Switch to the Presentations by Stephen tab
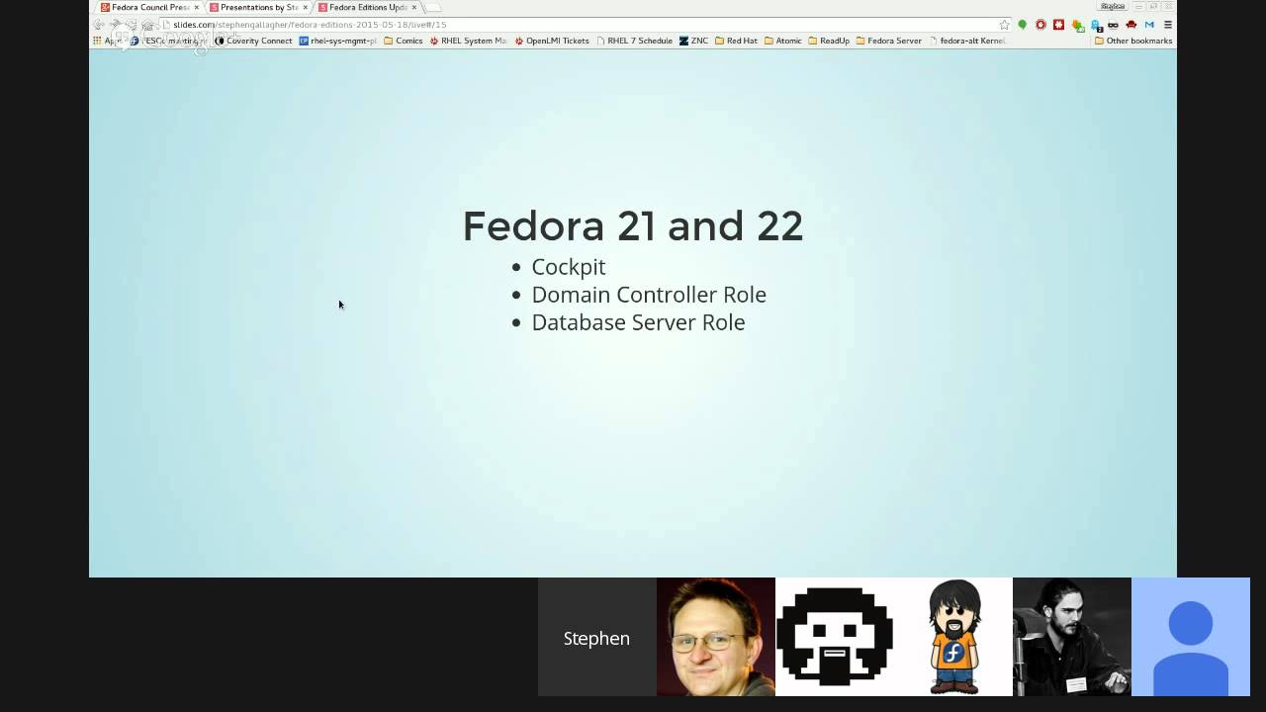Screen dimensions: 1266x712 [x=258, y=7]
